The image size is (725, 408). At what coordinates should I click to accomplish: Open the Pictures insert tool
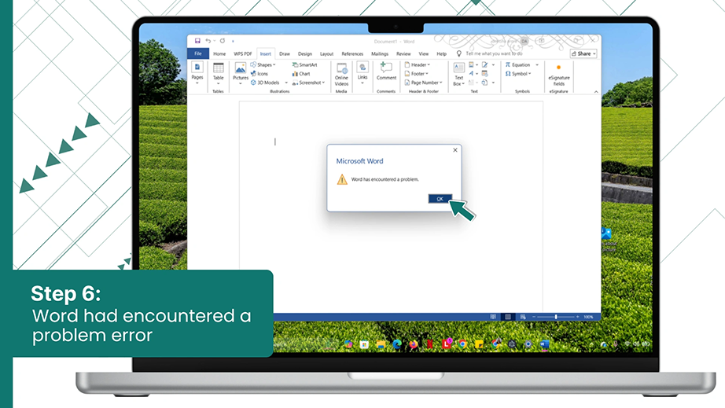[x=241, y=74]
